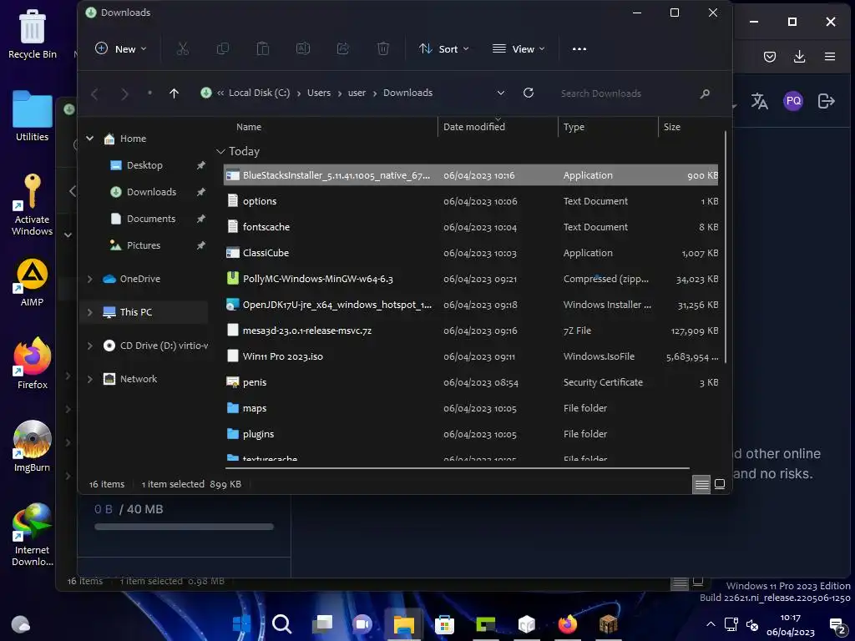Expand This PC in navigation pane
This screenshot has height=641, width=855.
pyautogui.click(x=90, y=312)
